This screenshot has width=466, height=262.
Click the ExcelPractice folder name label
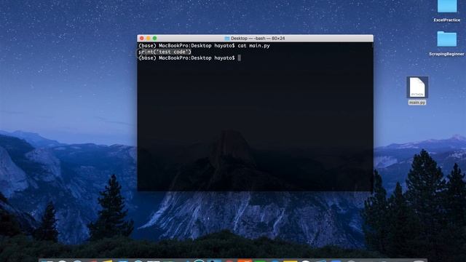tap(446, 20)
